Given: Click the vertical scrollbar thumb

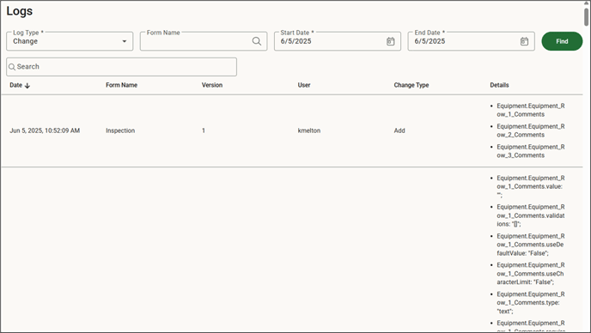Looking at the screenshot, I should (x=587, y=16).
